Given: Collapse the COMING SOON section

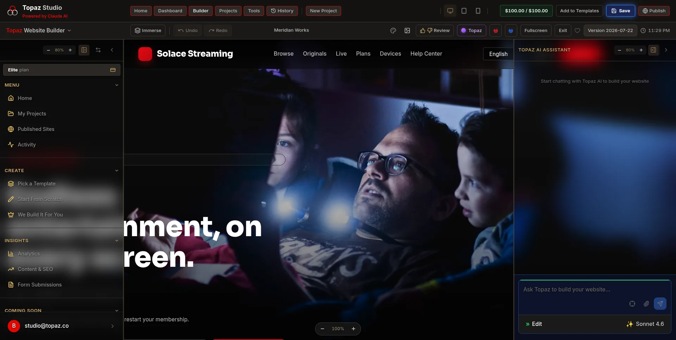Looking at the screenshot, I should point(117,310).
